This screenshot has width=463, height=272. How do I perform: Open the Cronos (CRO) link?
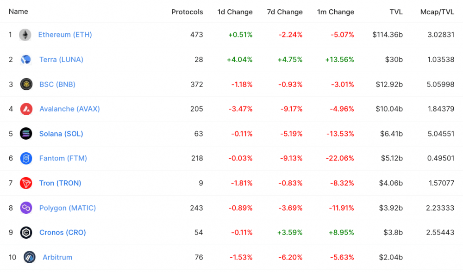coord(63,233)
